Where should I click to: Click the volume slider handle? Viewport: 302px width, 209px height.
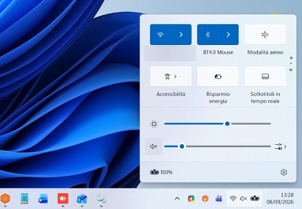tap(182, 147)
